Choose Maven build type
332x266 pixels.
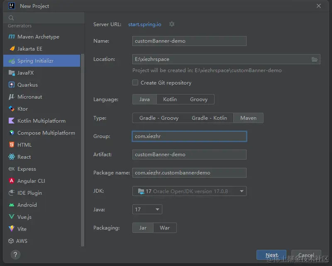pos(248,118)
